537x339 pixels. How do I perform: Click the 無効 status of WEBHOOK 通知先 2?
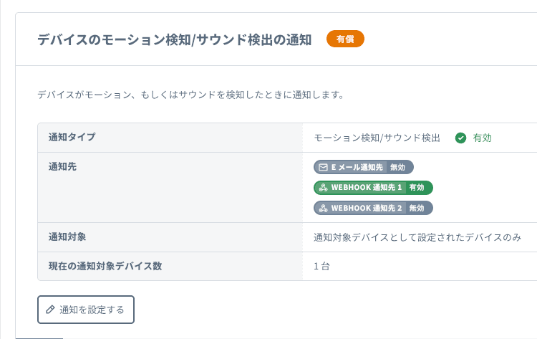[417, 208]
